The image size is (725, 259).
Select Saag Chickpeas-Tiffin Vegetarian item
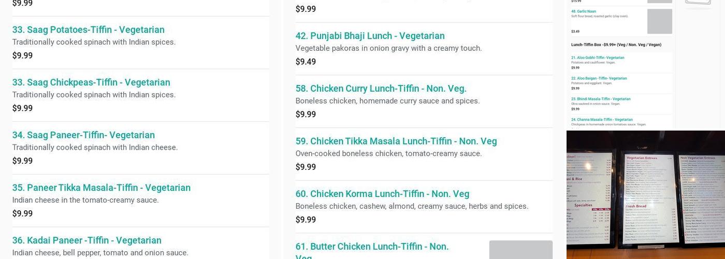click(x=91, y=82)
